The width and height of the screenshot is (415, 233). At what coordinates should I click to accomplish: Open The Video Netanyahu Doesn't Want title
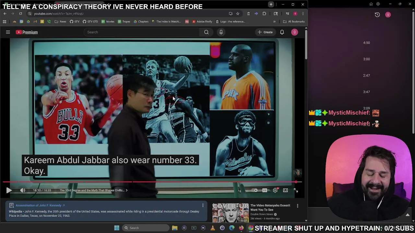click(x=270, y=207)
